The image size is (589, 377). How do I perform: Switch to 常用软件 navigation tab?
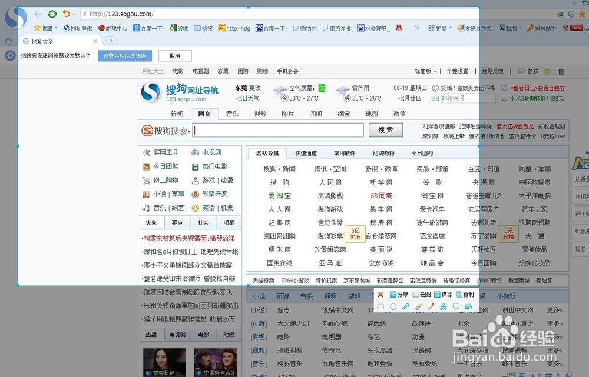[345, 153]
